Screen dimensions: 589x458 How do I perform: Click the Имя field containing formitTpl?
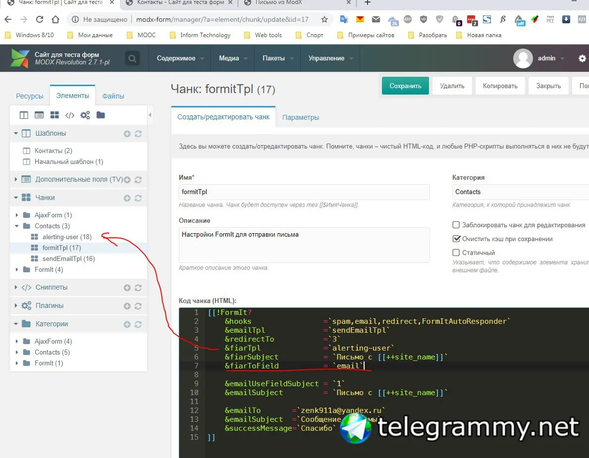(304, 192)
